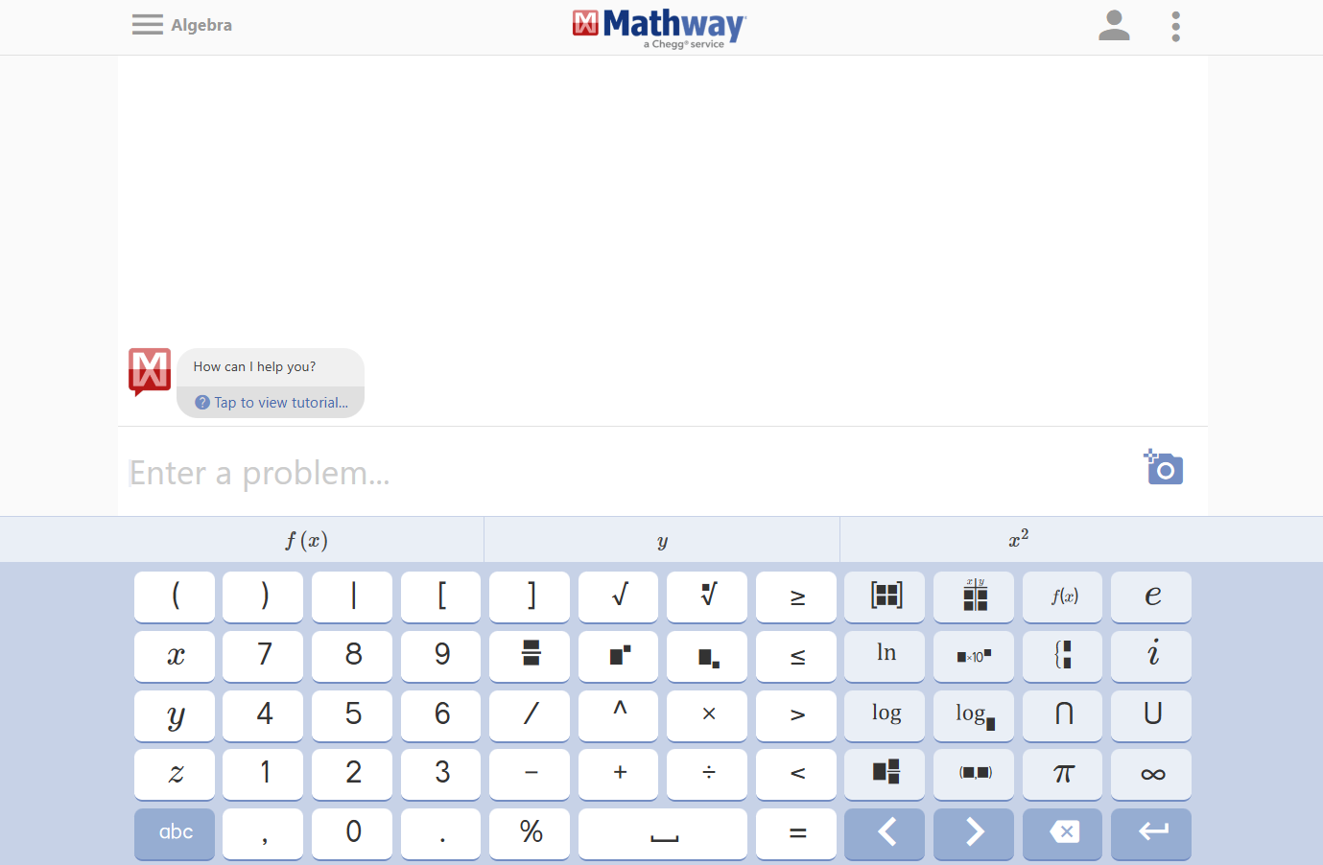Image resolution: width=1323 pixels, height=865 pixels.
Task: Click the backspace delete key
Action: pos(1062,832)
